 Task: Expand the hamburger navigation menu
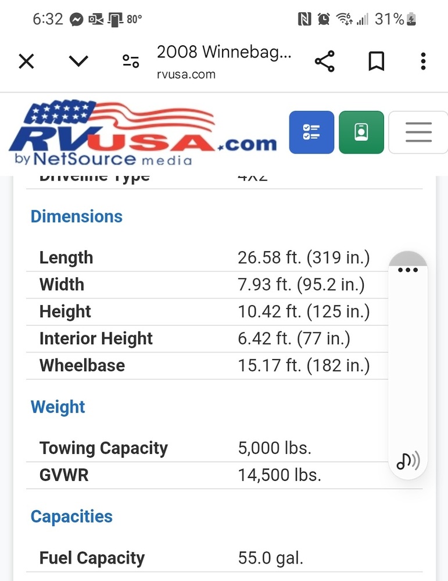point(418,132)
